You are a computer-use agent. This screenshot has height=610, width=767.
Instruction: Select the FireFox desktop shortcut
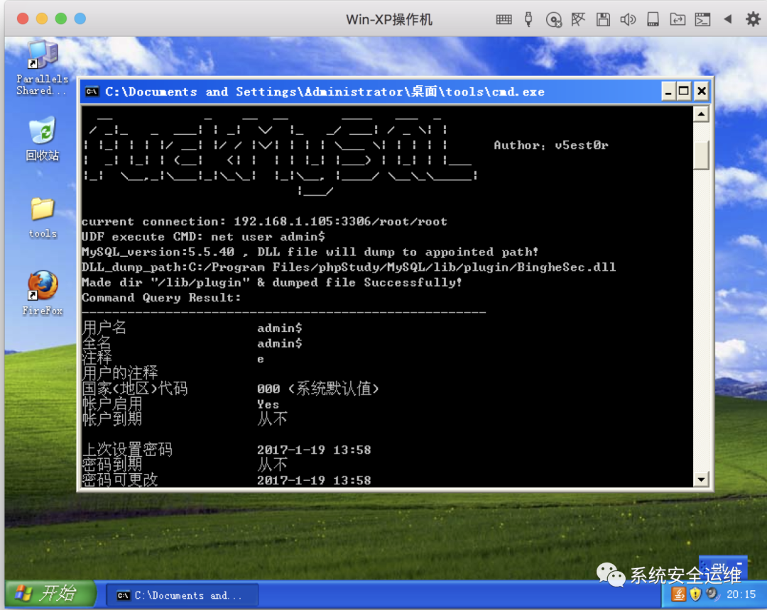[x=43, y=293]
